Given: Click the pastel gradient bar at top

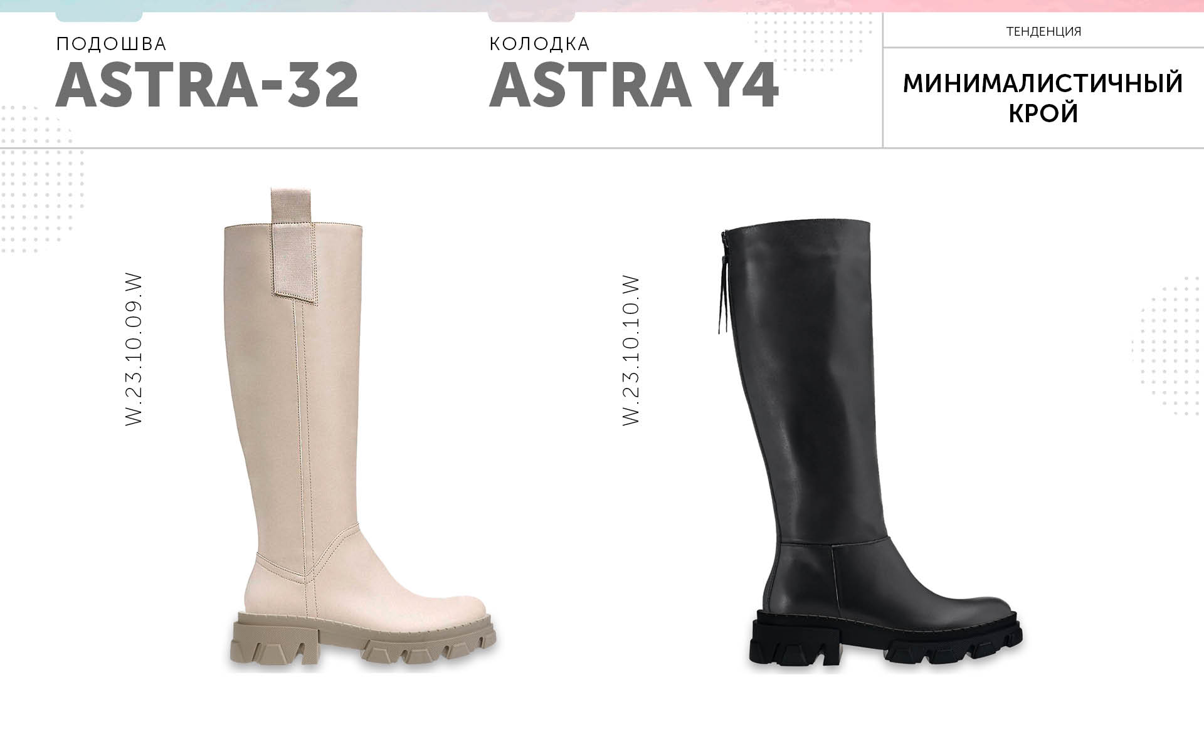Looking at the screenshot, I should [x=602, y=6].
